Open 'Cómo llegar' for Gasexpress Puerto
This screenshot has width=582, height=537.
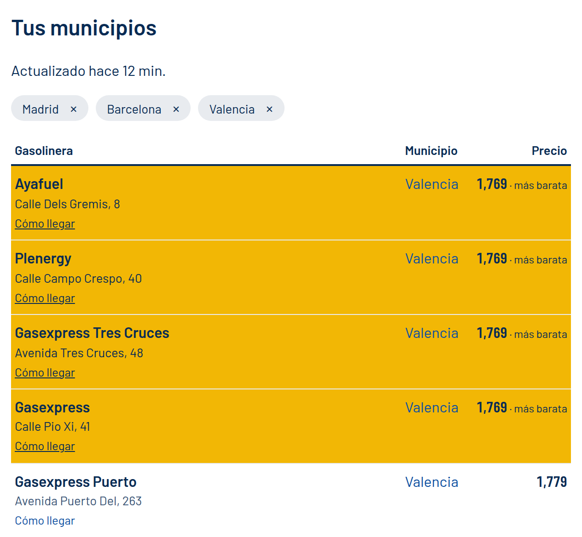(x=45, y=521)
